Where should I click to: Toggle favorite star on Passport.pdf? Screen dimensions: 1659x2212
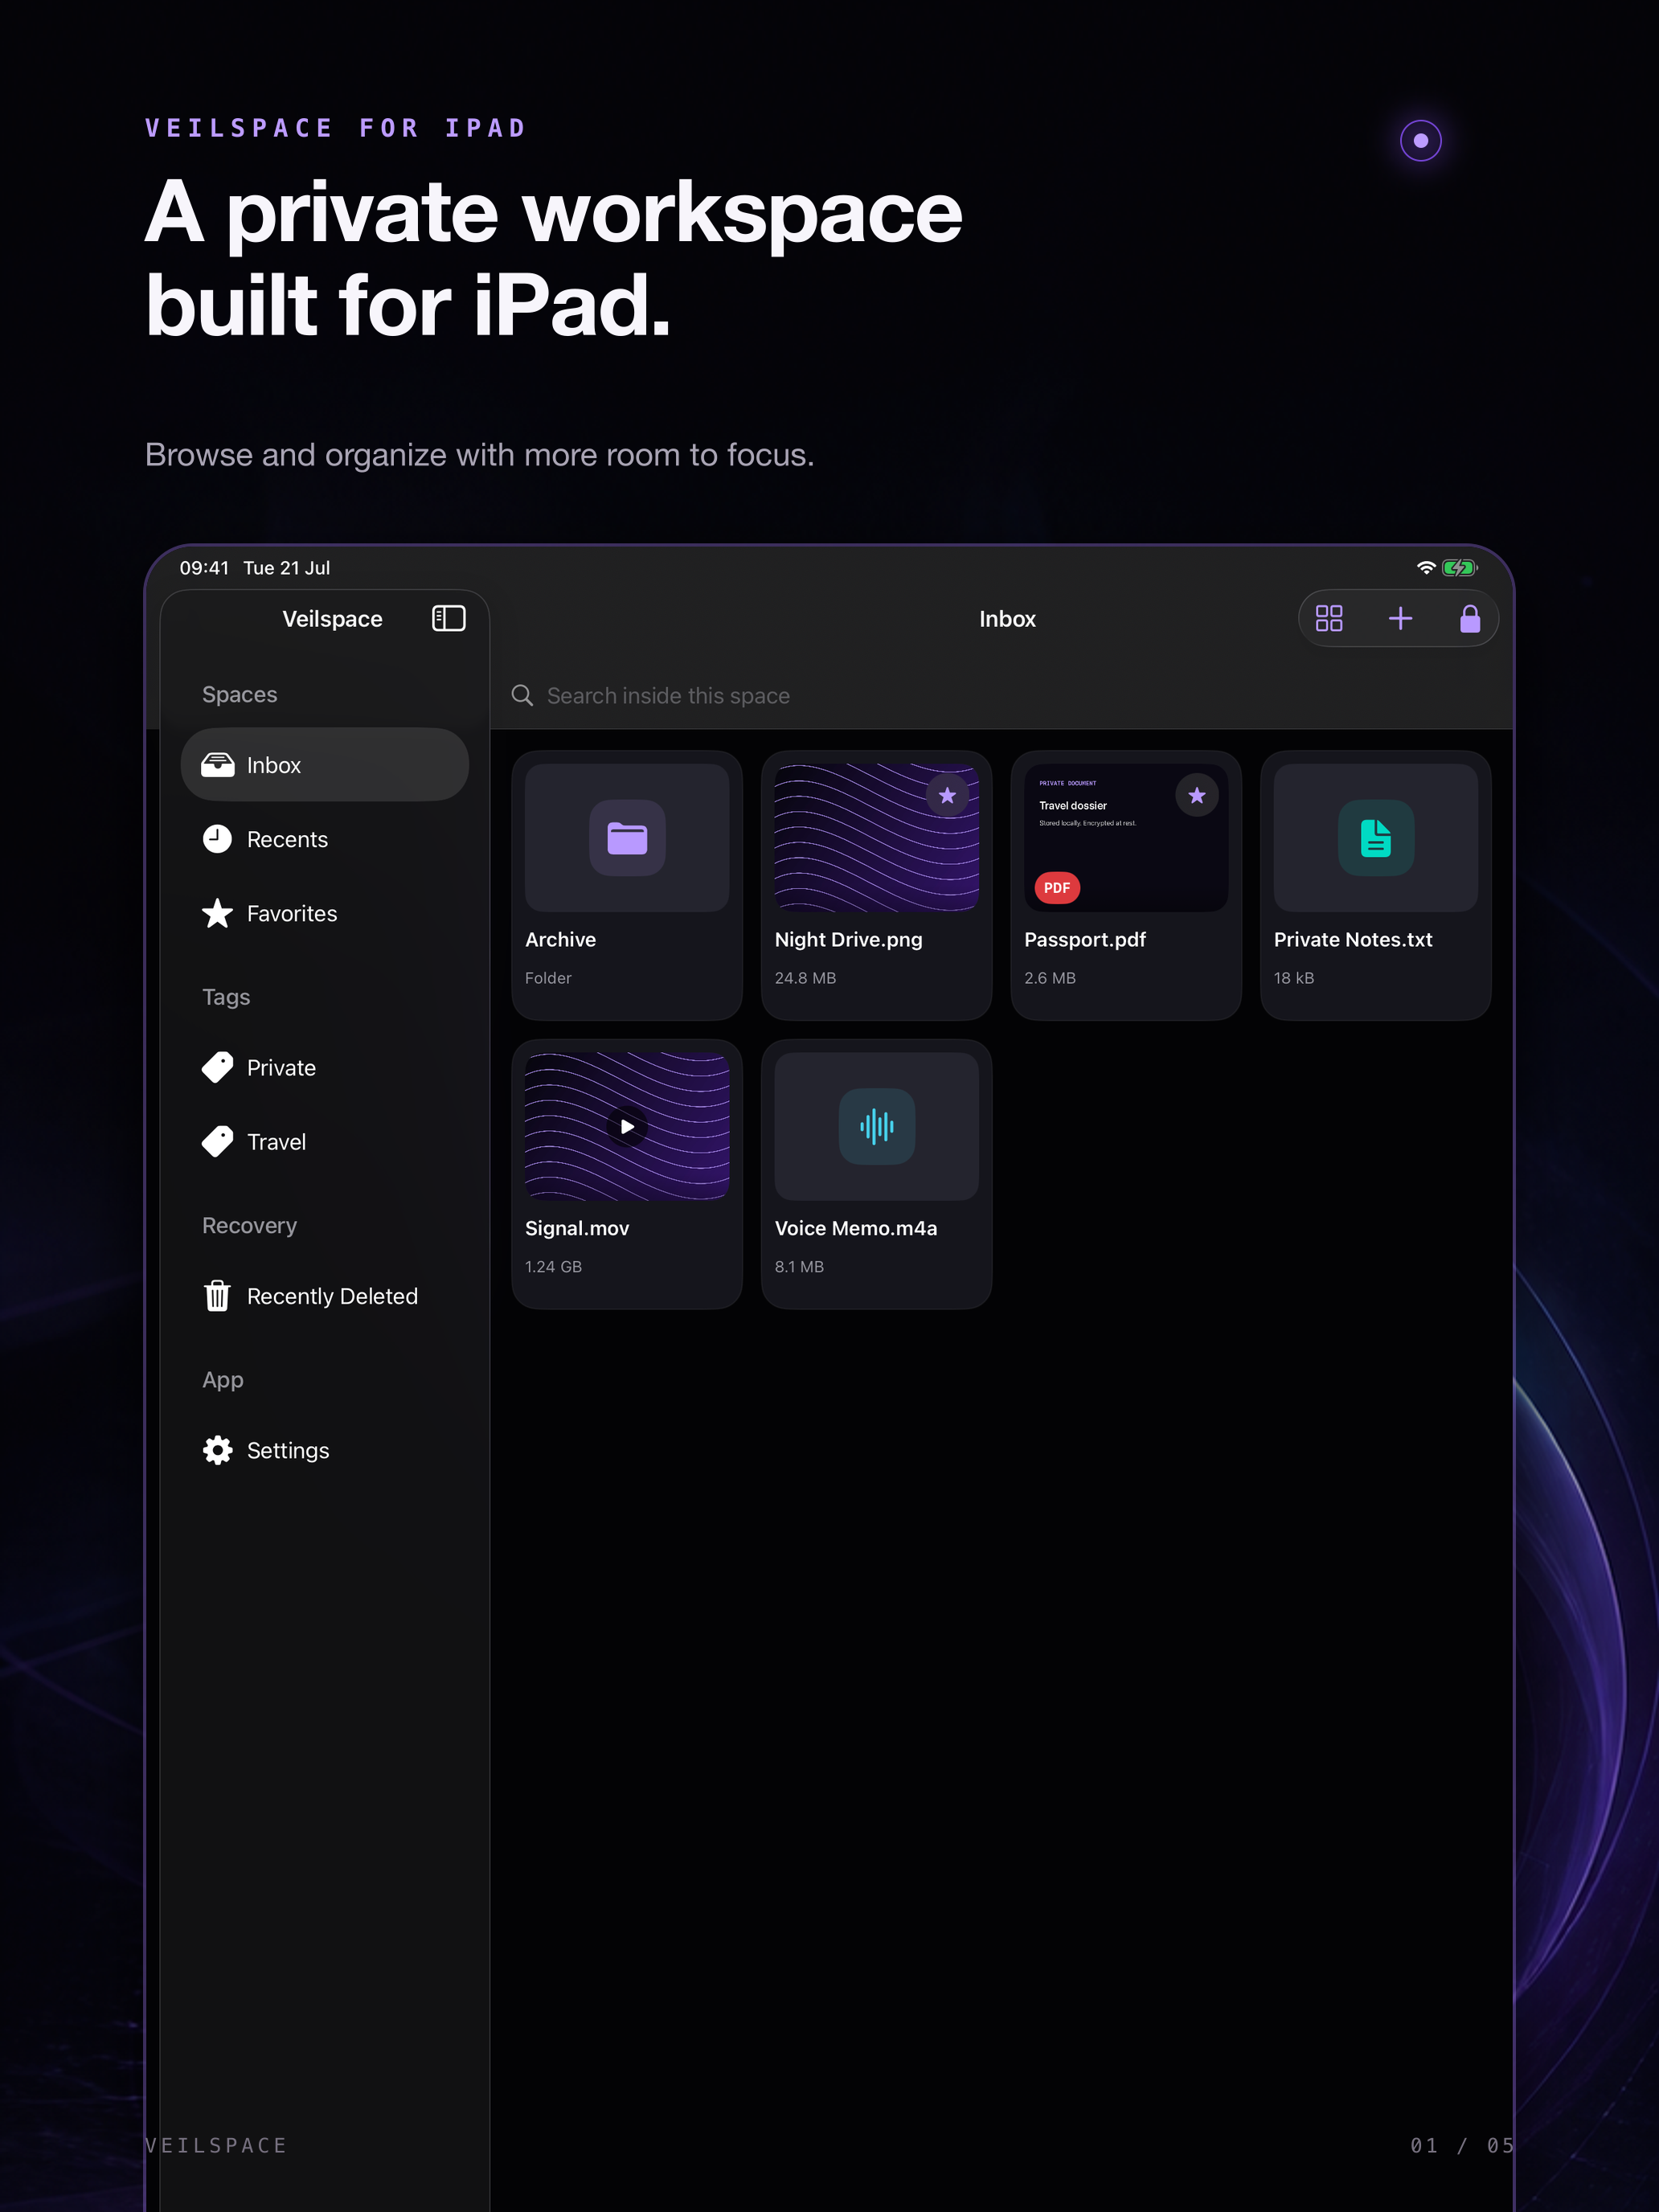(1196, 796)
